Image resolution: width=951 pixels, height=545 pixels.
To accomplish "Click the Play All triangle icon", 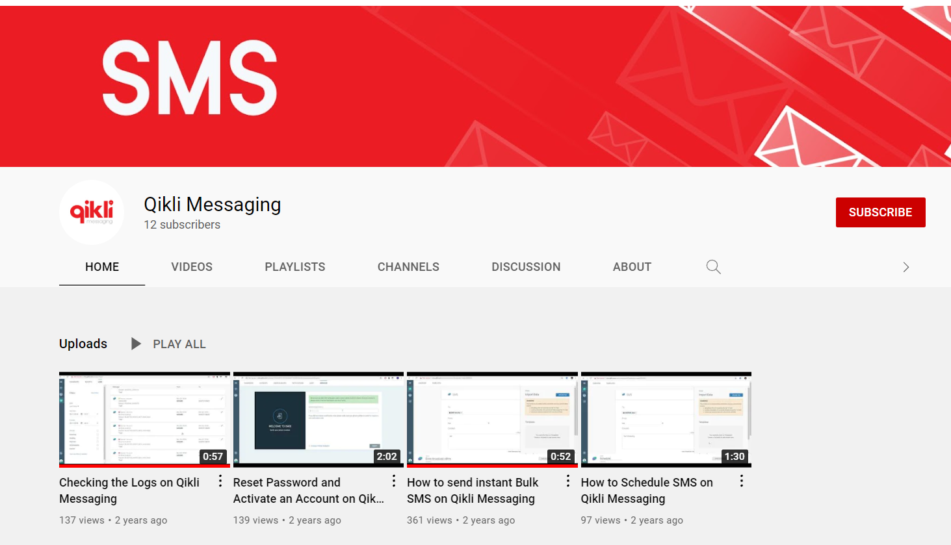I will [136, 344].
